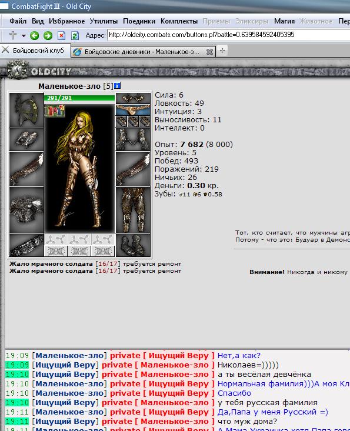Go back with the green left arrow
The width and height of the screenshot is (350, 431).
pyautogui.click(x=34, y=35)
